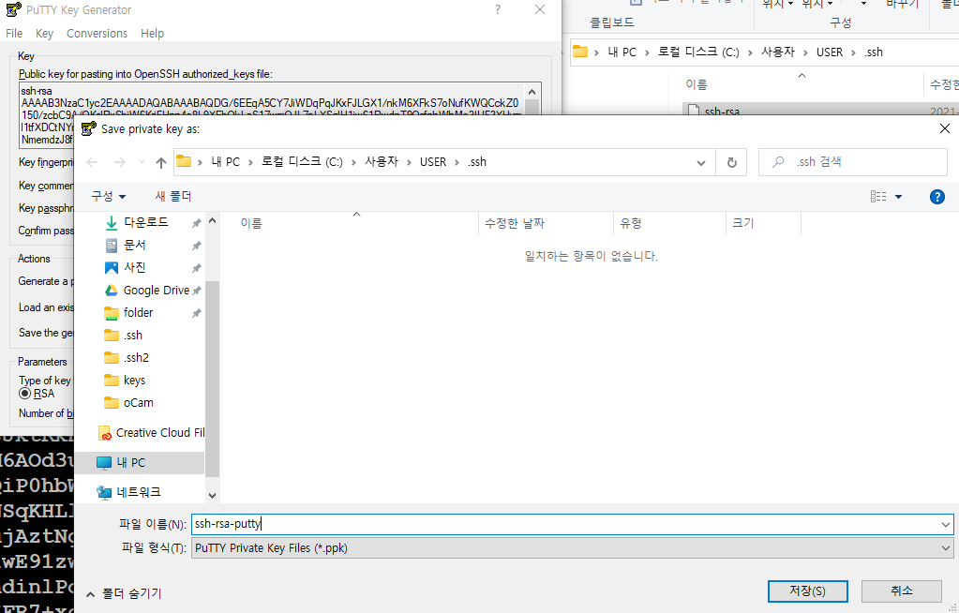Open the view options dropdown arrow
The width and height of the screenshot is (959, 613).
[x=898, y=197]
